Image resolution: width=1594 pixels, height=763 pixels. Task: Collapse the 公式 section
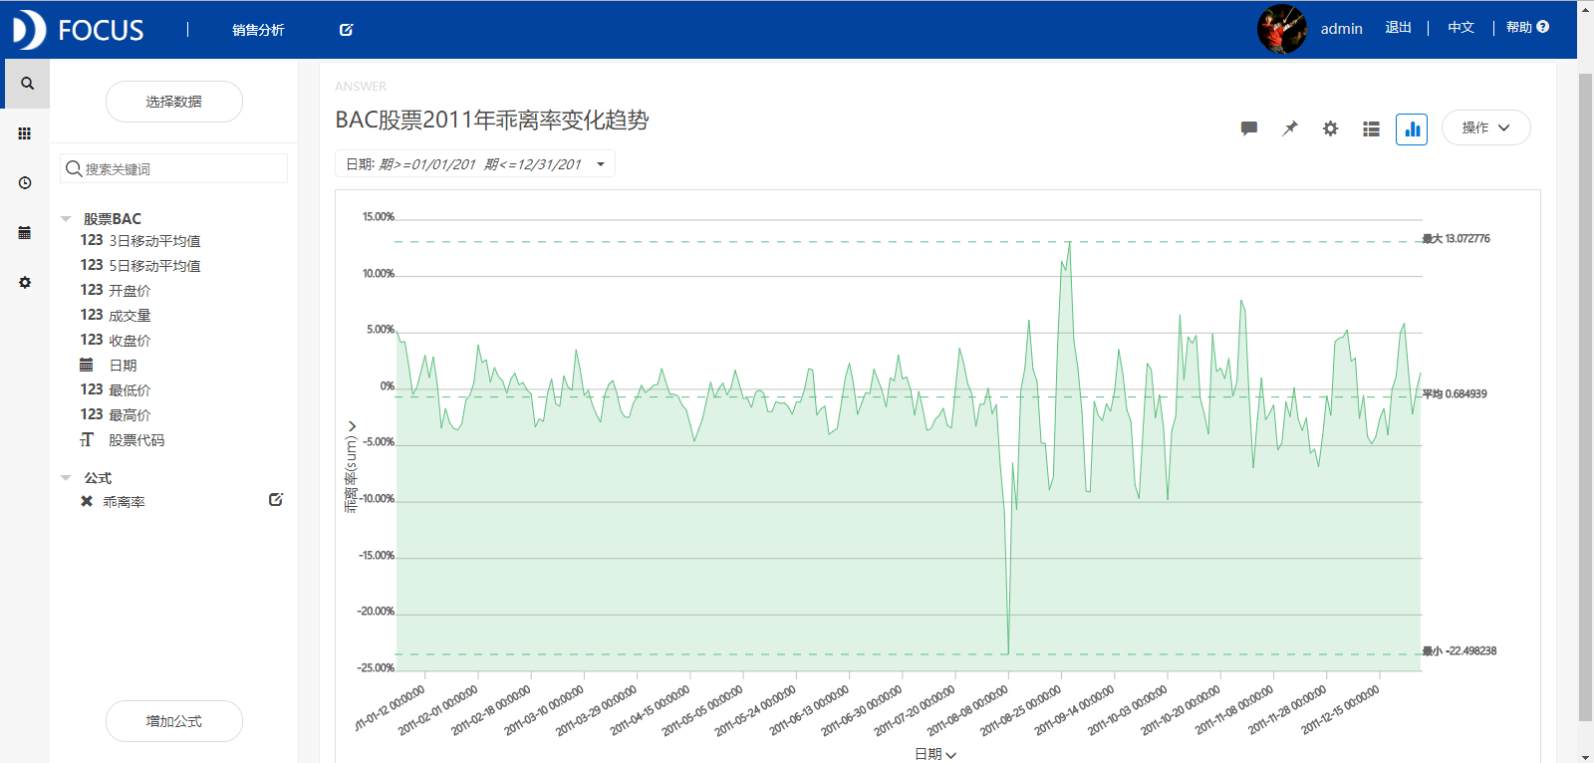pos(66,478)
